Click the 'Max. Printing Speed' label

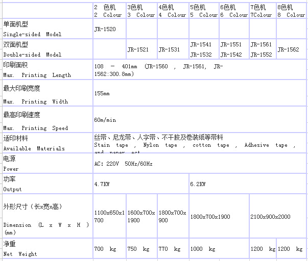[36, 128]
